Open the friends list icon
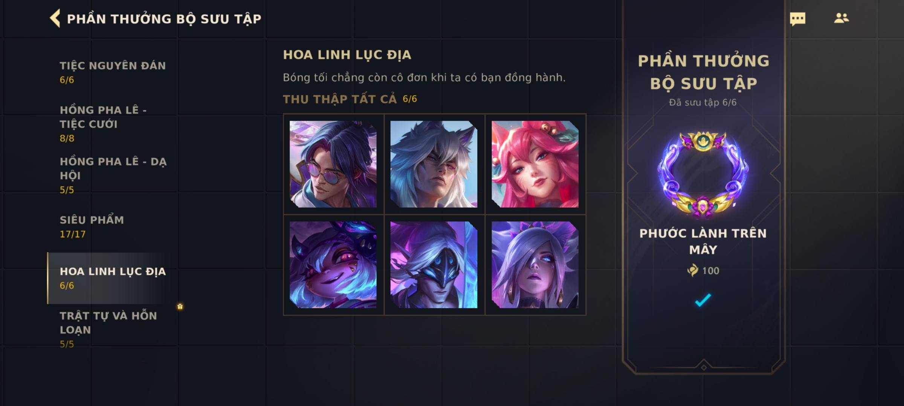904x406 pixels. click(841, 18)
